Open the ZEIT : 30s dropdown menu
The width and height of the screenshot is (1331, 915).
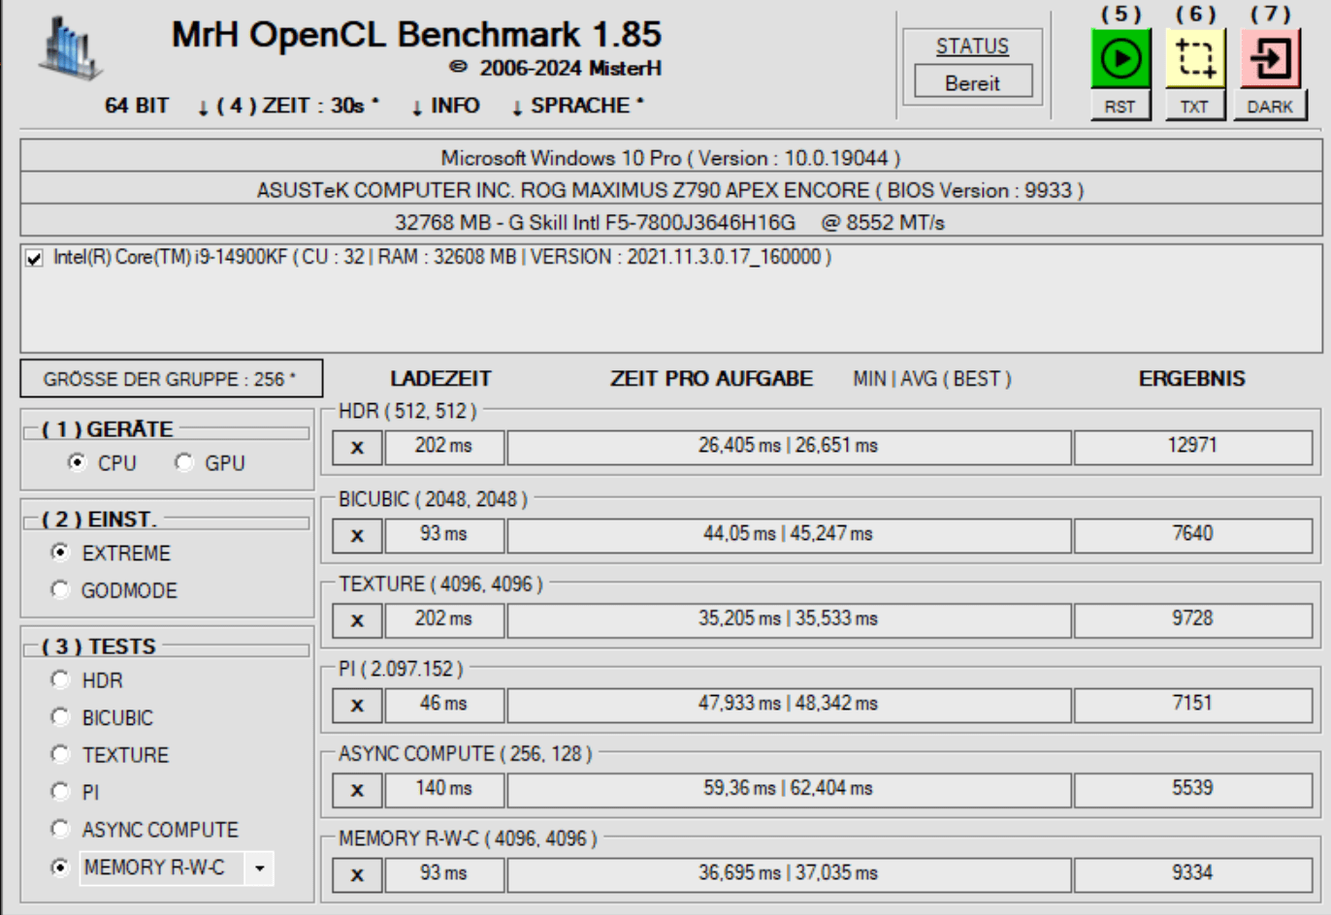pos(288,106)
